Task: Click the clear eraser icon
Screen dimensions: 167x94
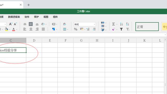Action: pos(114,29)
